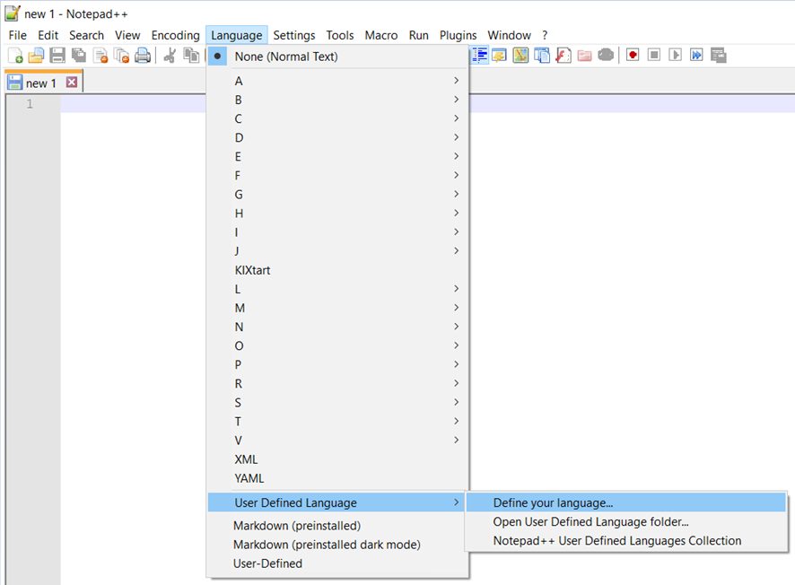Open the Search menu
This screenshot has width=795, height=585.
tap(86, 35)
